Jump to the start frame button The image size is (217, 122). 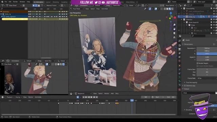click(x=83, y=97)
